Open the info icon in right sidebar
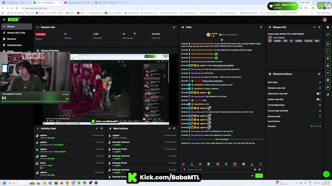 tap(328, 27)
